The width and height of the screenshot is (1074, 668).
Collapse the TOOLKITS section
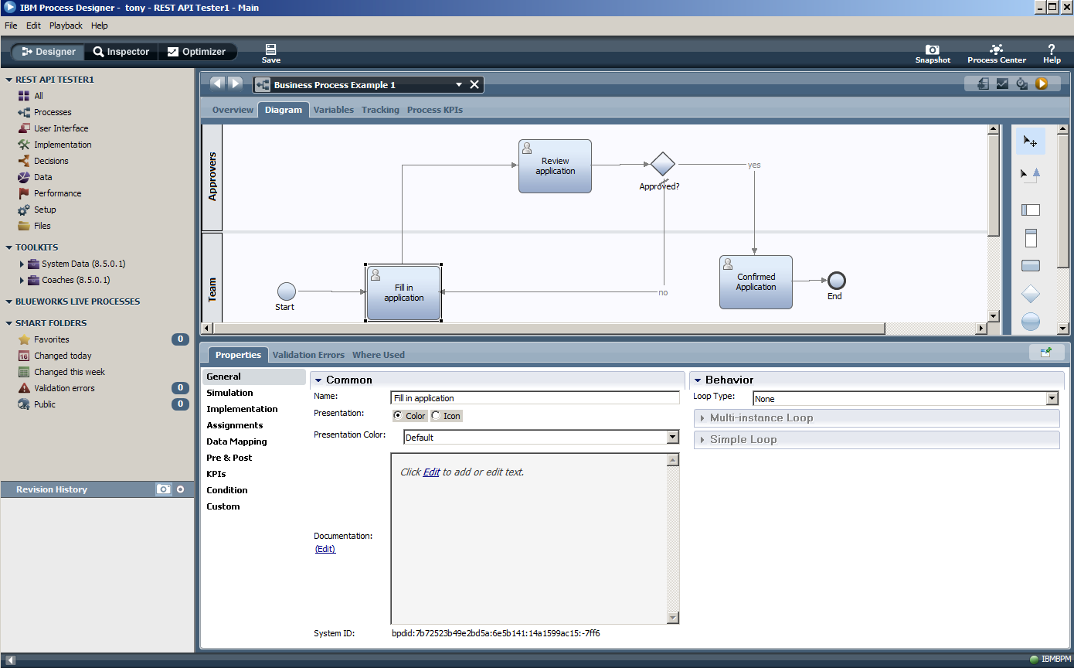point(8,247)
